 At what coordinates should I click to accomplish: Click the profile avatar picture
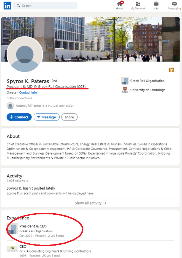click(25, 54)
